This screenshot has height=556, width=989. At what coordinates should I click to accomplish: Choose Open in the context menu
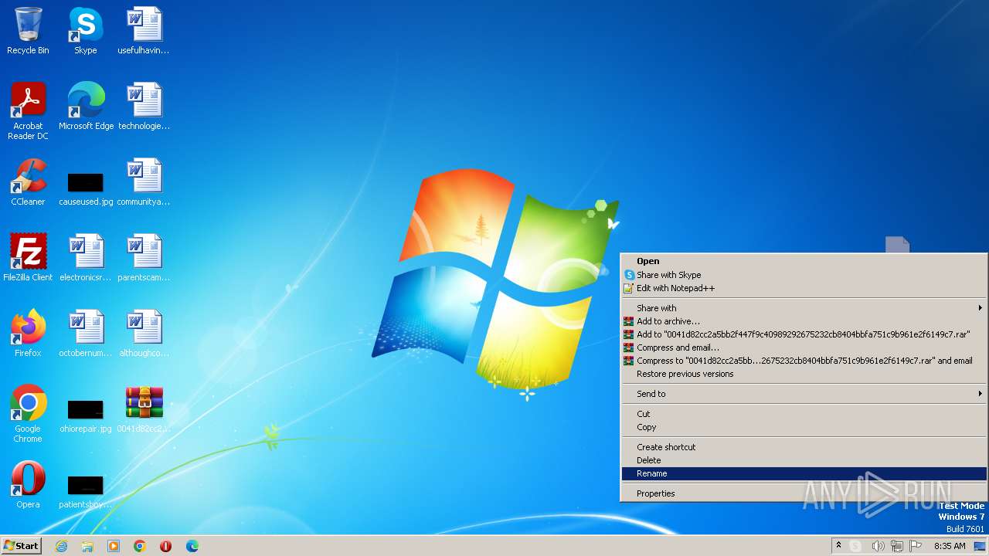(x=804, y=261)
